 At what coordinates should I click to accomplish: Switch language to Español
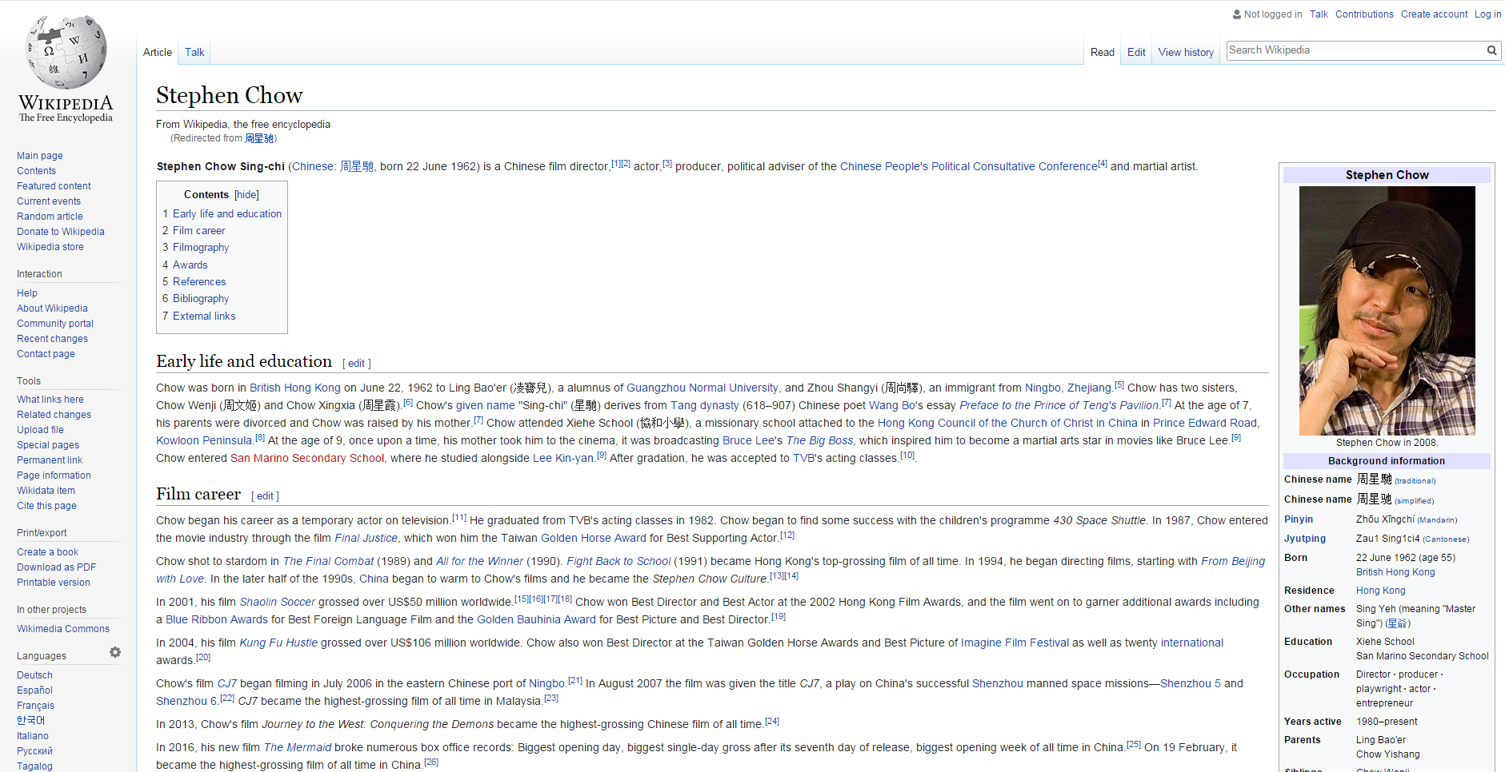tap(34, 690)
